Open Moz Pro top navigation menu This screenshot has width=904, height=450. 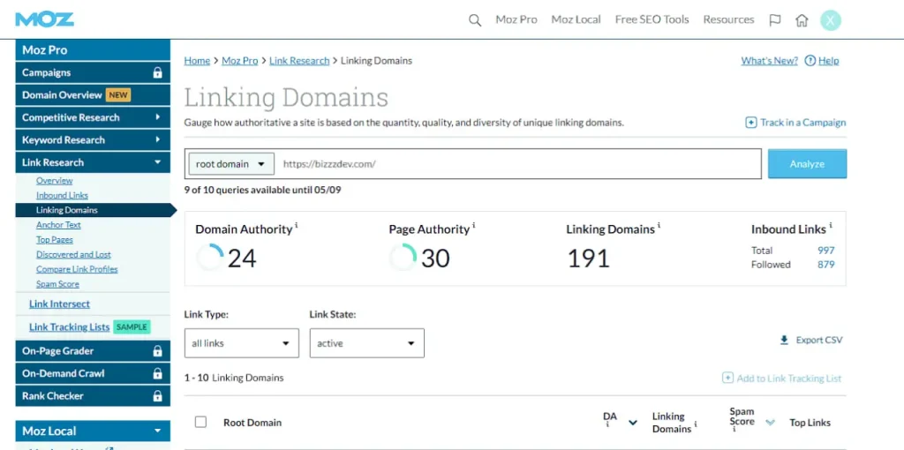point(516,19)
